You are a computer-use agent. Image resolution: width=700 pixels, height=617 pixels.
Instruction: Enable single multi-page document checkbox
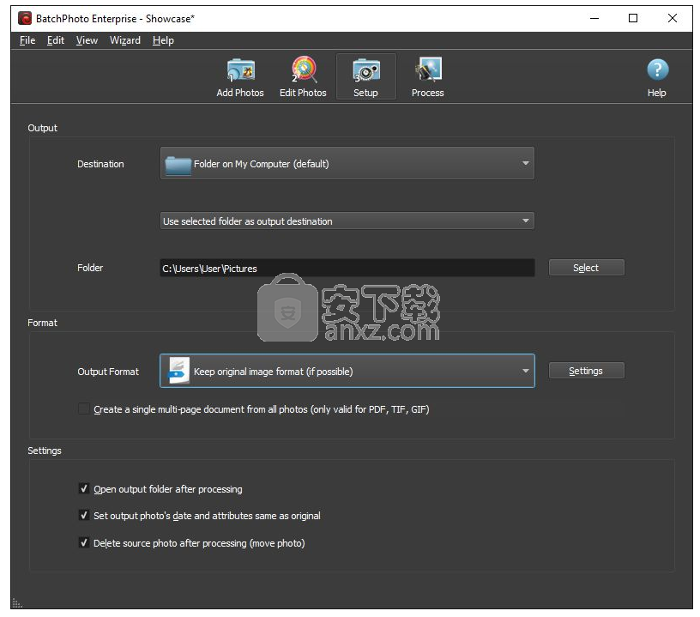[83, 409]
